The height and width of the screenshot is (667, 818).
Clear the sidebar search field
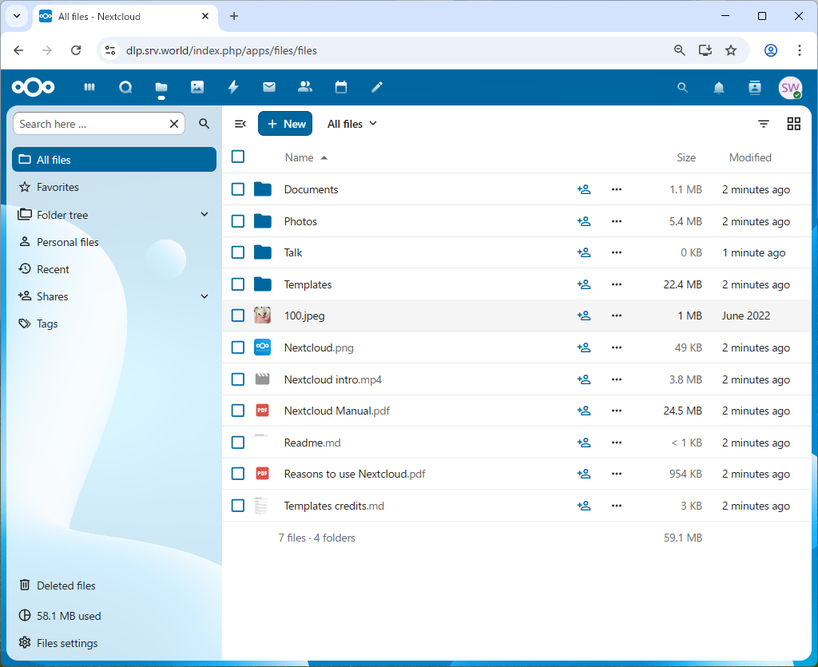[x=174, y=124]
